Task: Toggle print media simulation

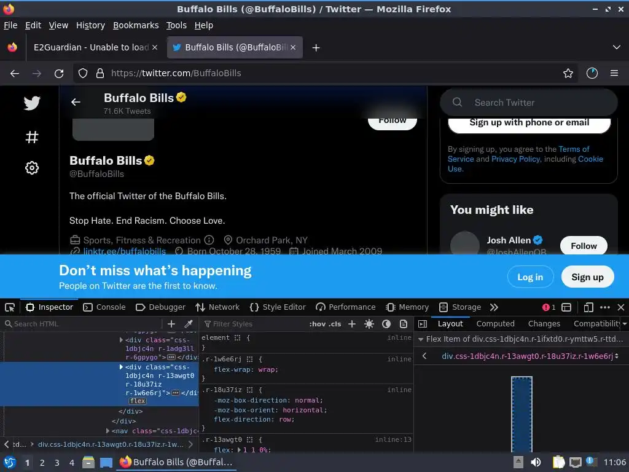Action: [404, 324]
